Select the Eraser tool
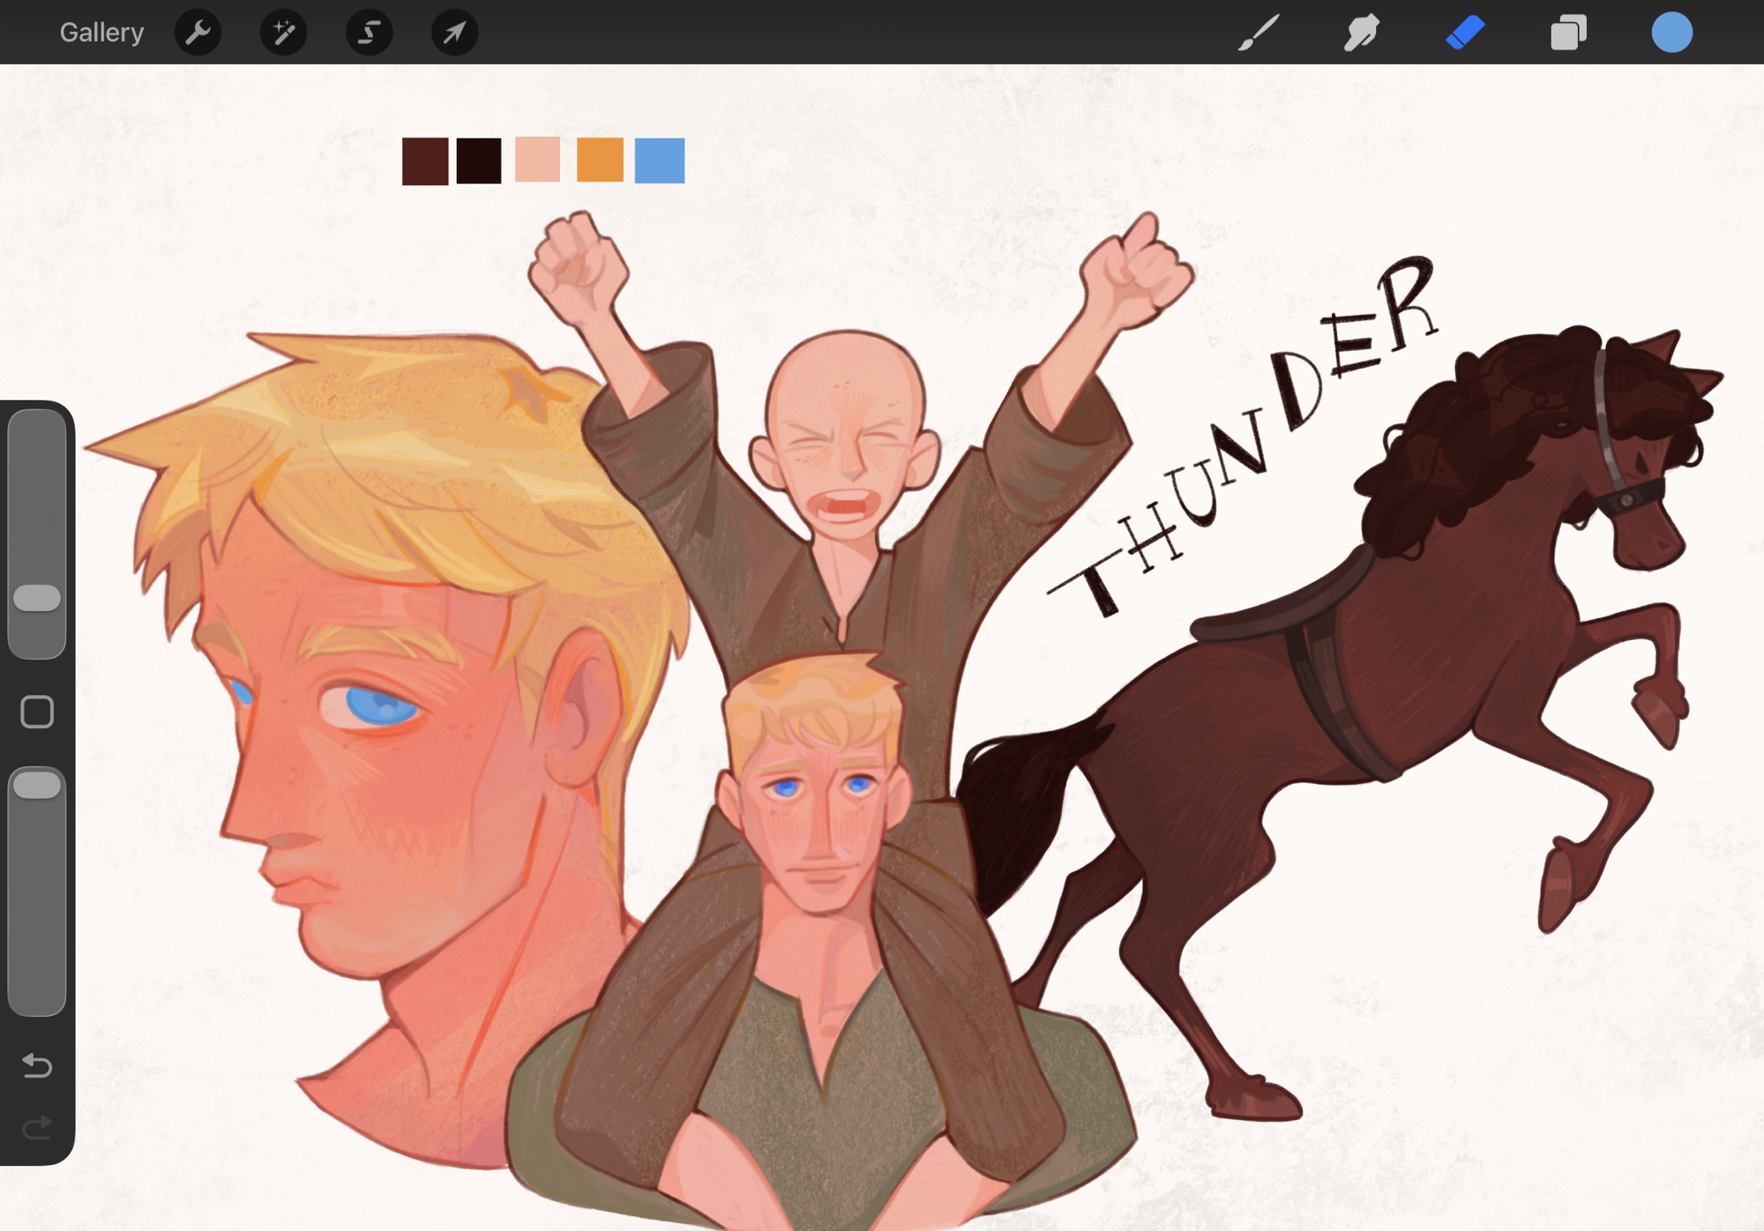The height and width of the screenshot is (1231, 1764). 1465,33
